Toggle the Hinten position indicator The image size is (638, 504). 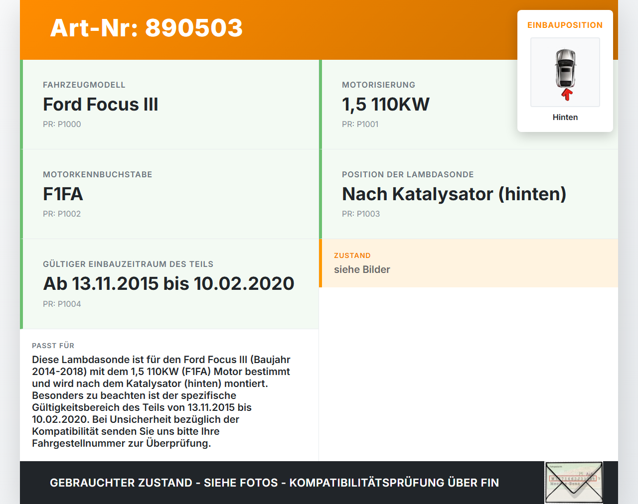click(565, 117)
